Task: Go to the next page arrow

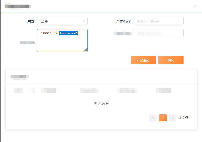Action: pyautogui.click(x=173, y=118)
